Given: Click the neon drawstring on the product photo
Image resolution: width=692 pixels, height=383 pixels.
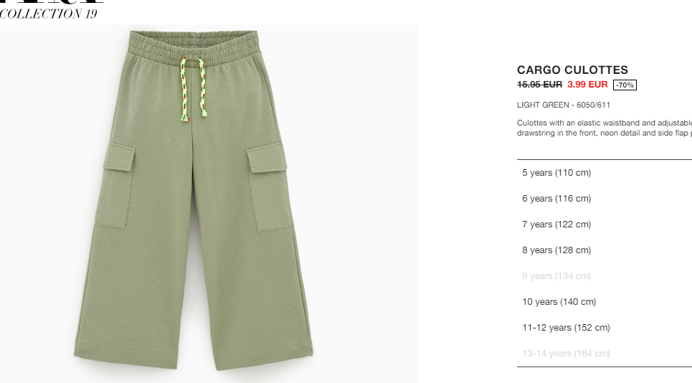Looking at the screenshot, I should 193,90.
